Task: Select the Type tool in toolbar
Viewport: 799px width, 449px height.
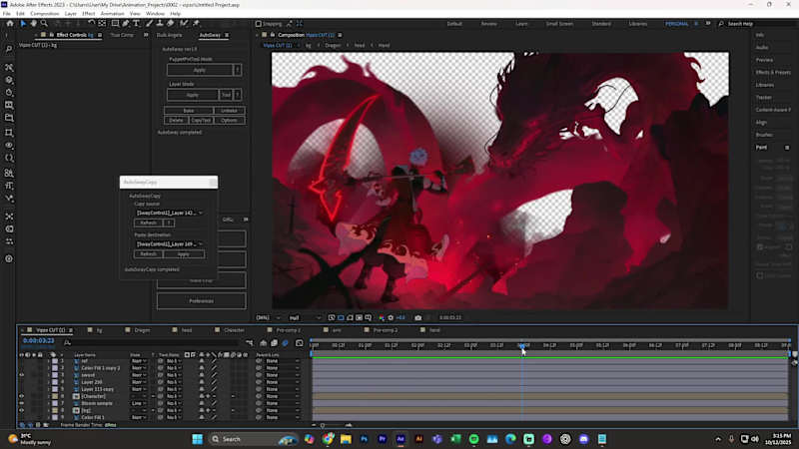Action: click(136, 23)
